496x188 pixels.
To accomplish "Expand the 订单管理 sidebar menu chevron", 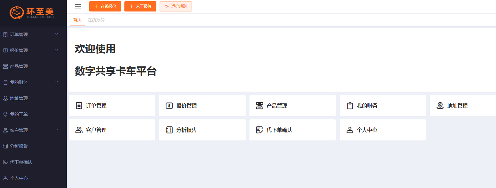I will pyautogui.click(x=57, y=34).
